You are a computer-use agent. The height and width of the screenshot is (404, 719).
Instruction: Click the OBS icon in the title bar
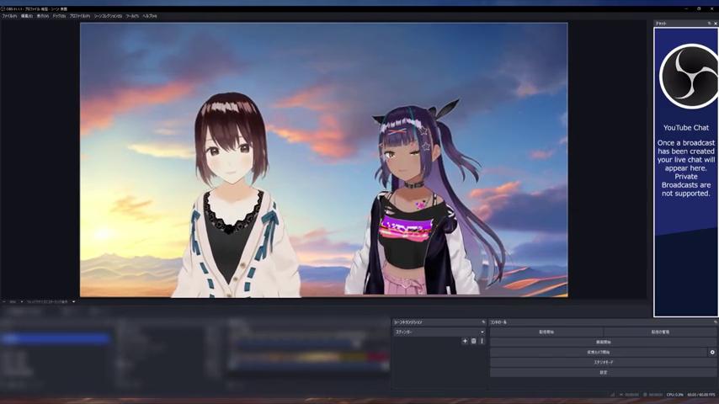[3, 8]
